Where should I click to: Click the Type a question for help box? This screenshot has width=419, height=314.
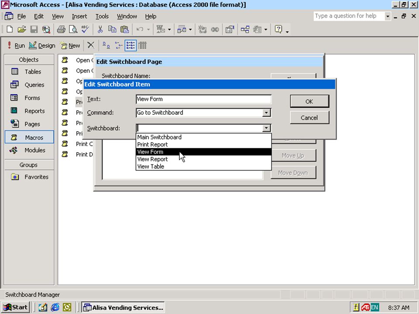349,16
